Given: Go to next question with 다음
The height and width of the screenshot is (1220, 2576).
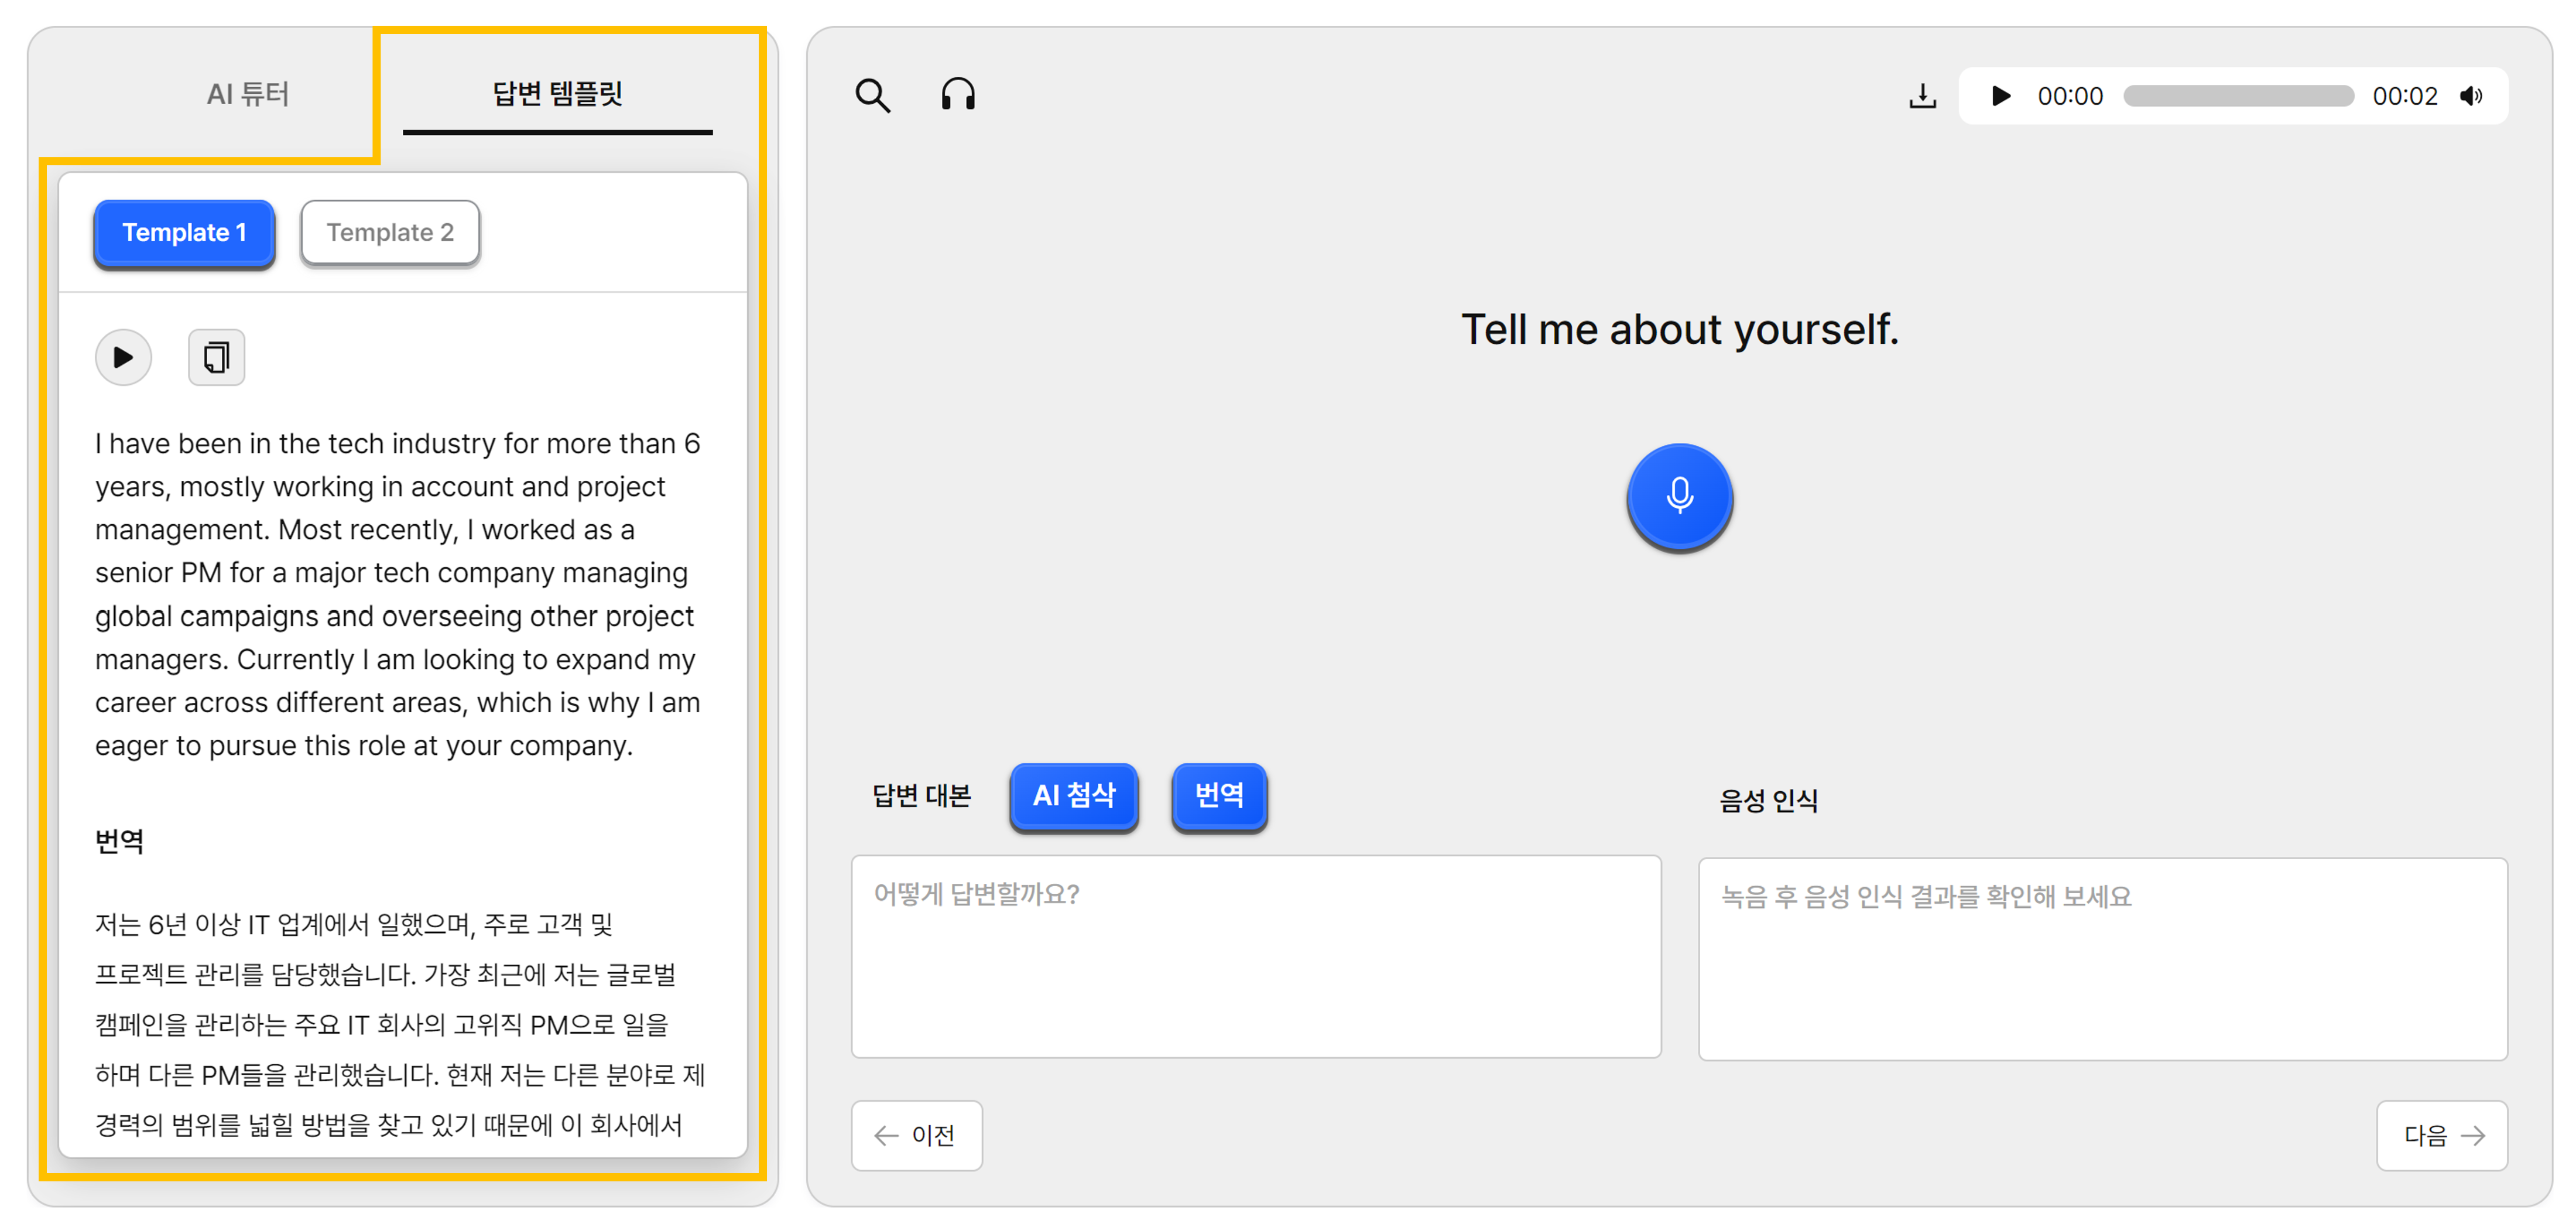Looking at the screenshot, I should [2441, 1135].
